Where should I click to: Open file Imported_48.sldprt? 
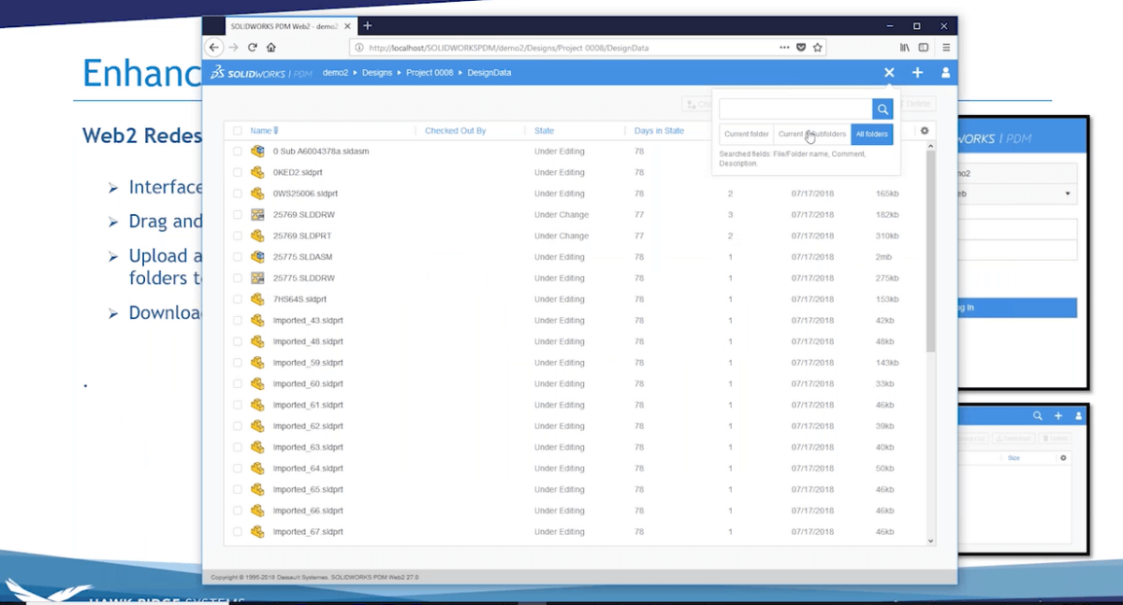pyautogui.click(x=308, y=341)
